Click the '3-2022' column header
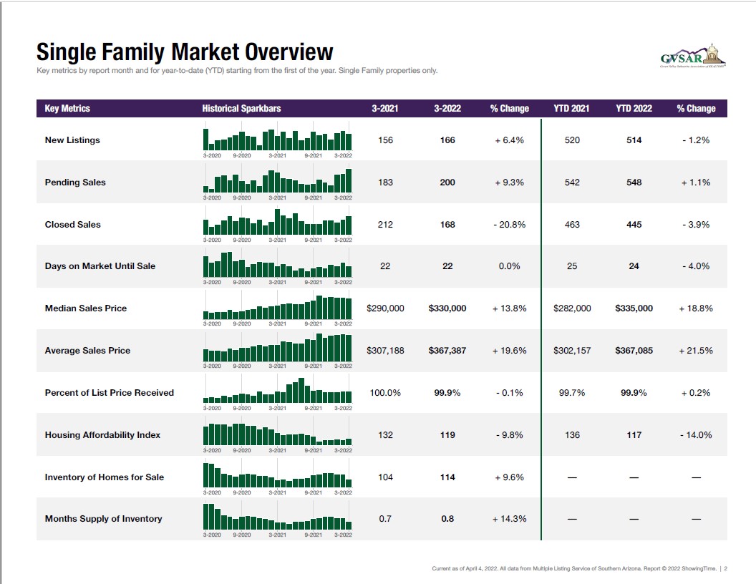Screen dimensions: 756x584 447,108
